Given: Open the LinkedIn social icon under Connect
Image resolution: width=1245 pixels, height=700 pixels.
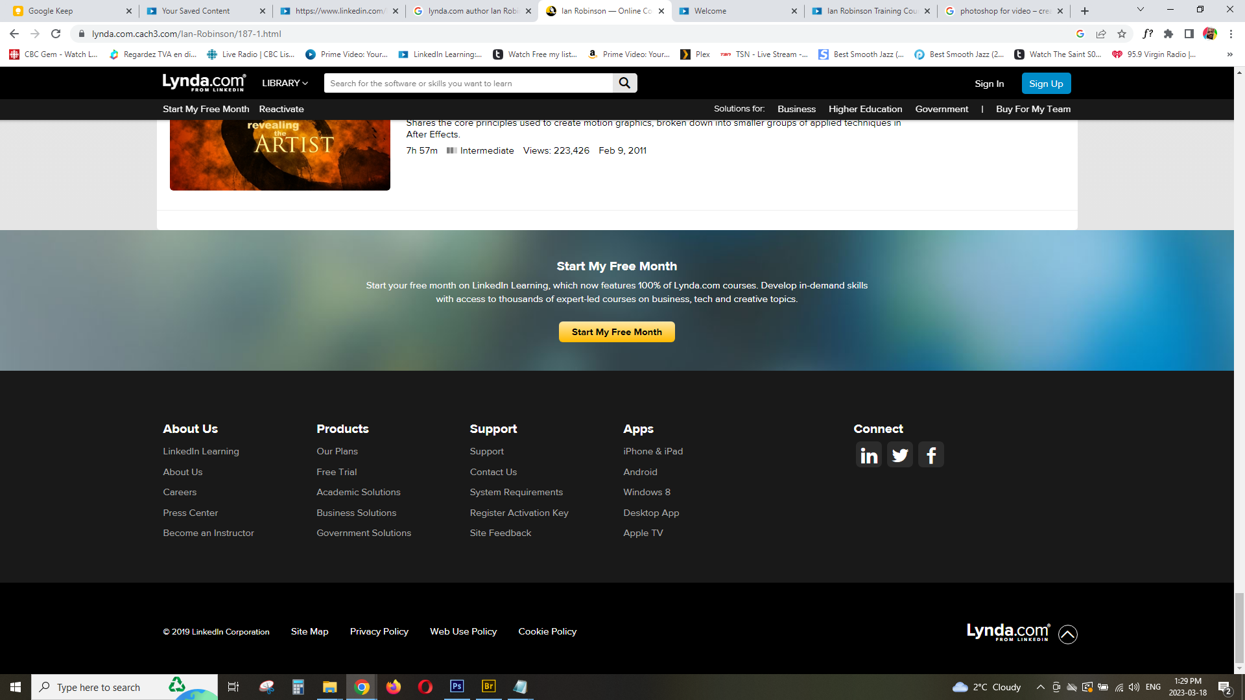Looking at the screenshot, I should (x=869, y=455).
